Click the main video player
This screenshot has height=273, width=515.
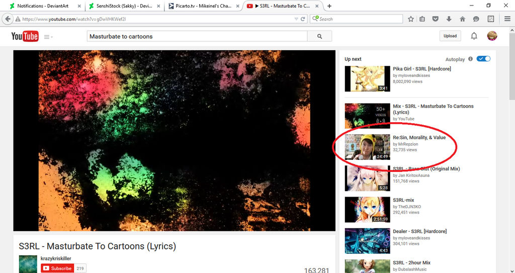tap(174, 141)
